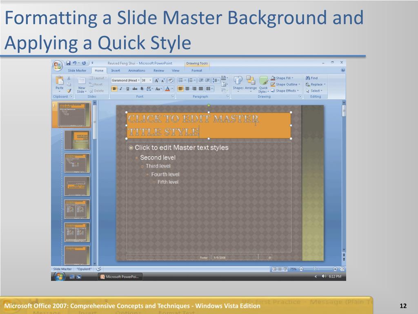Decrease the list indent level

click(201, 81)
